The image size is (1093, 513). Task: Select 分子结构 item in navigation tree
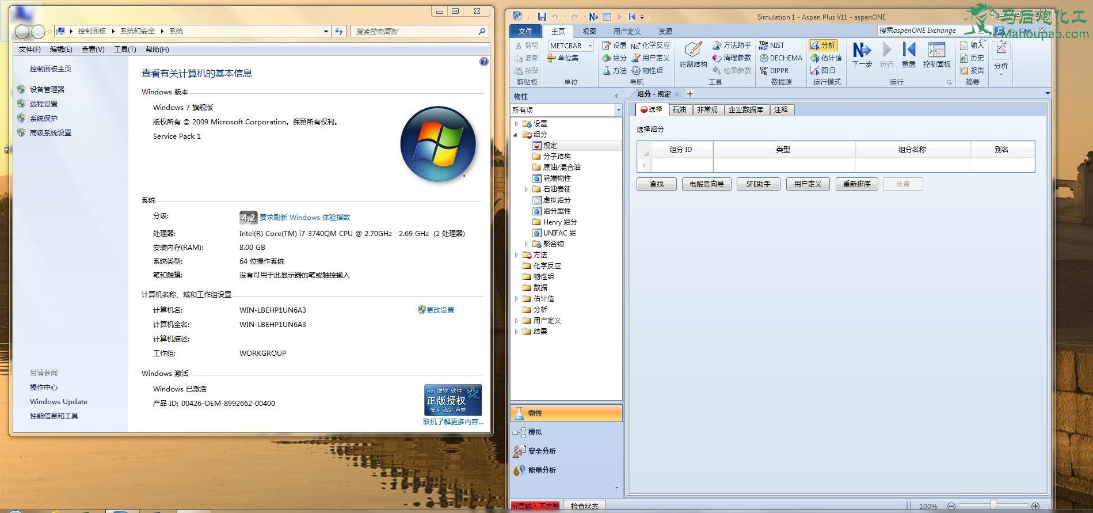click(x=557, y=157)
